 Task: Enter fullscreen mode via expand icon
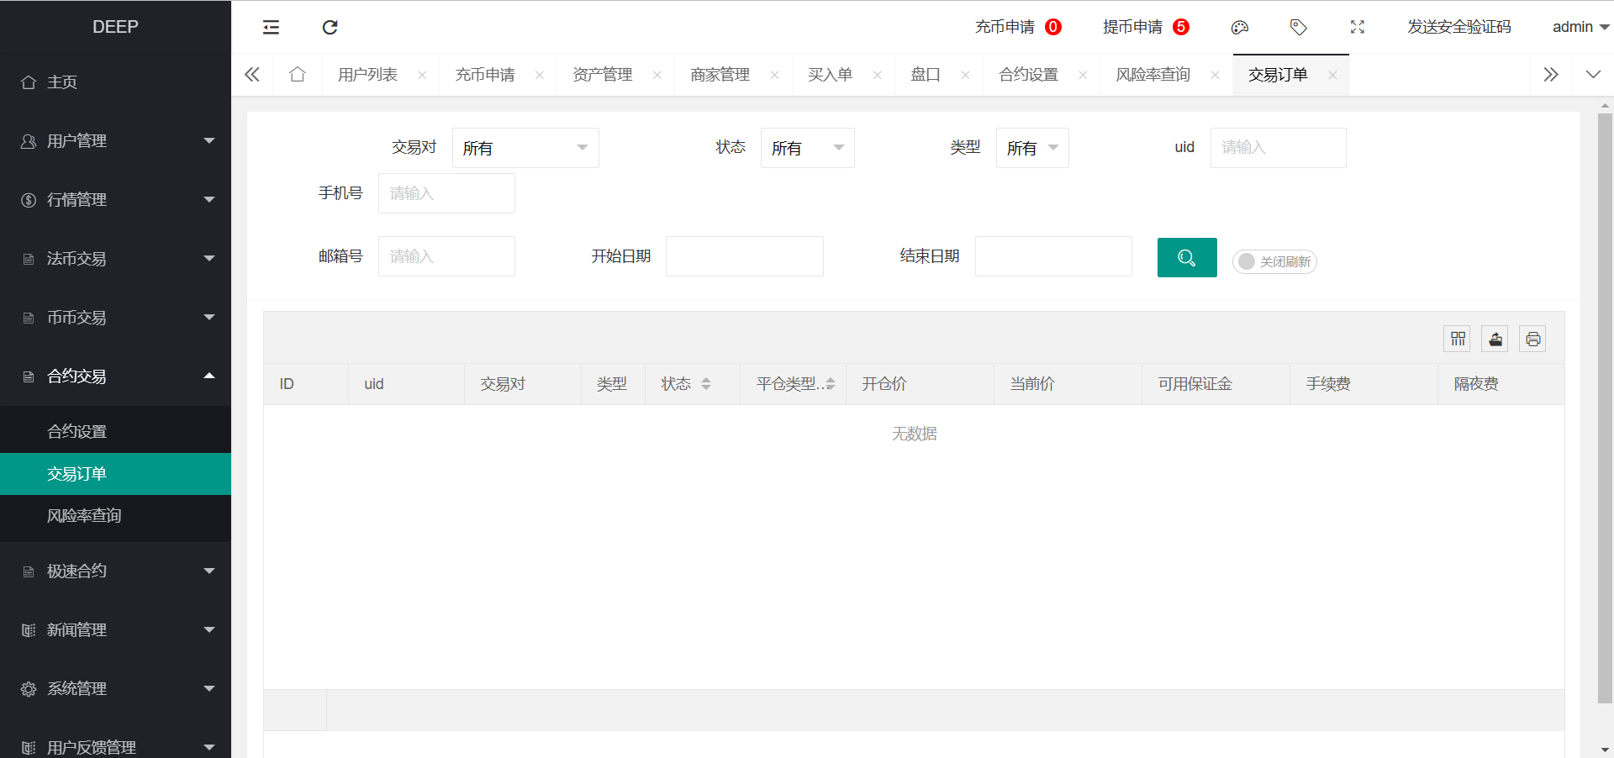coord(1357,27)
